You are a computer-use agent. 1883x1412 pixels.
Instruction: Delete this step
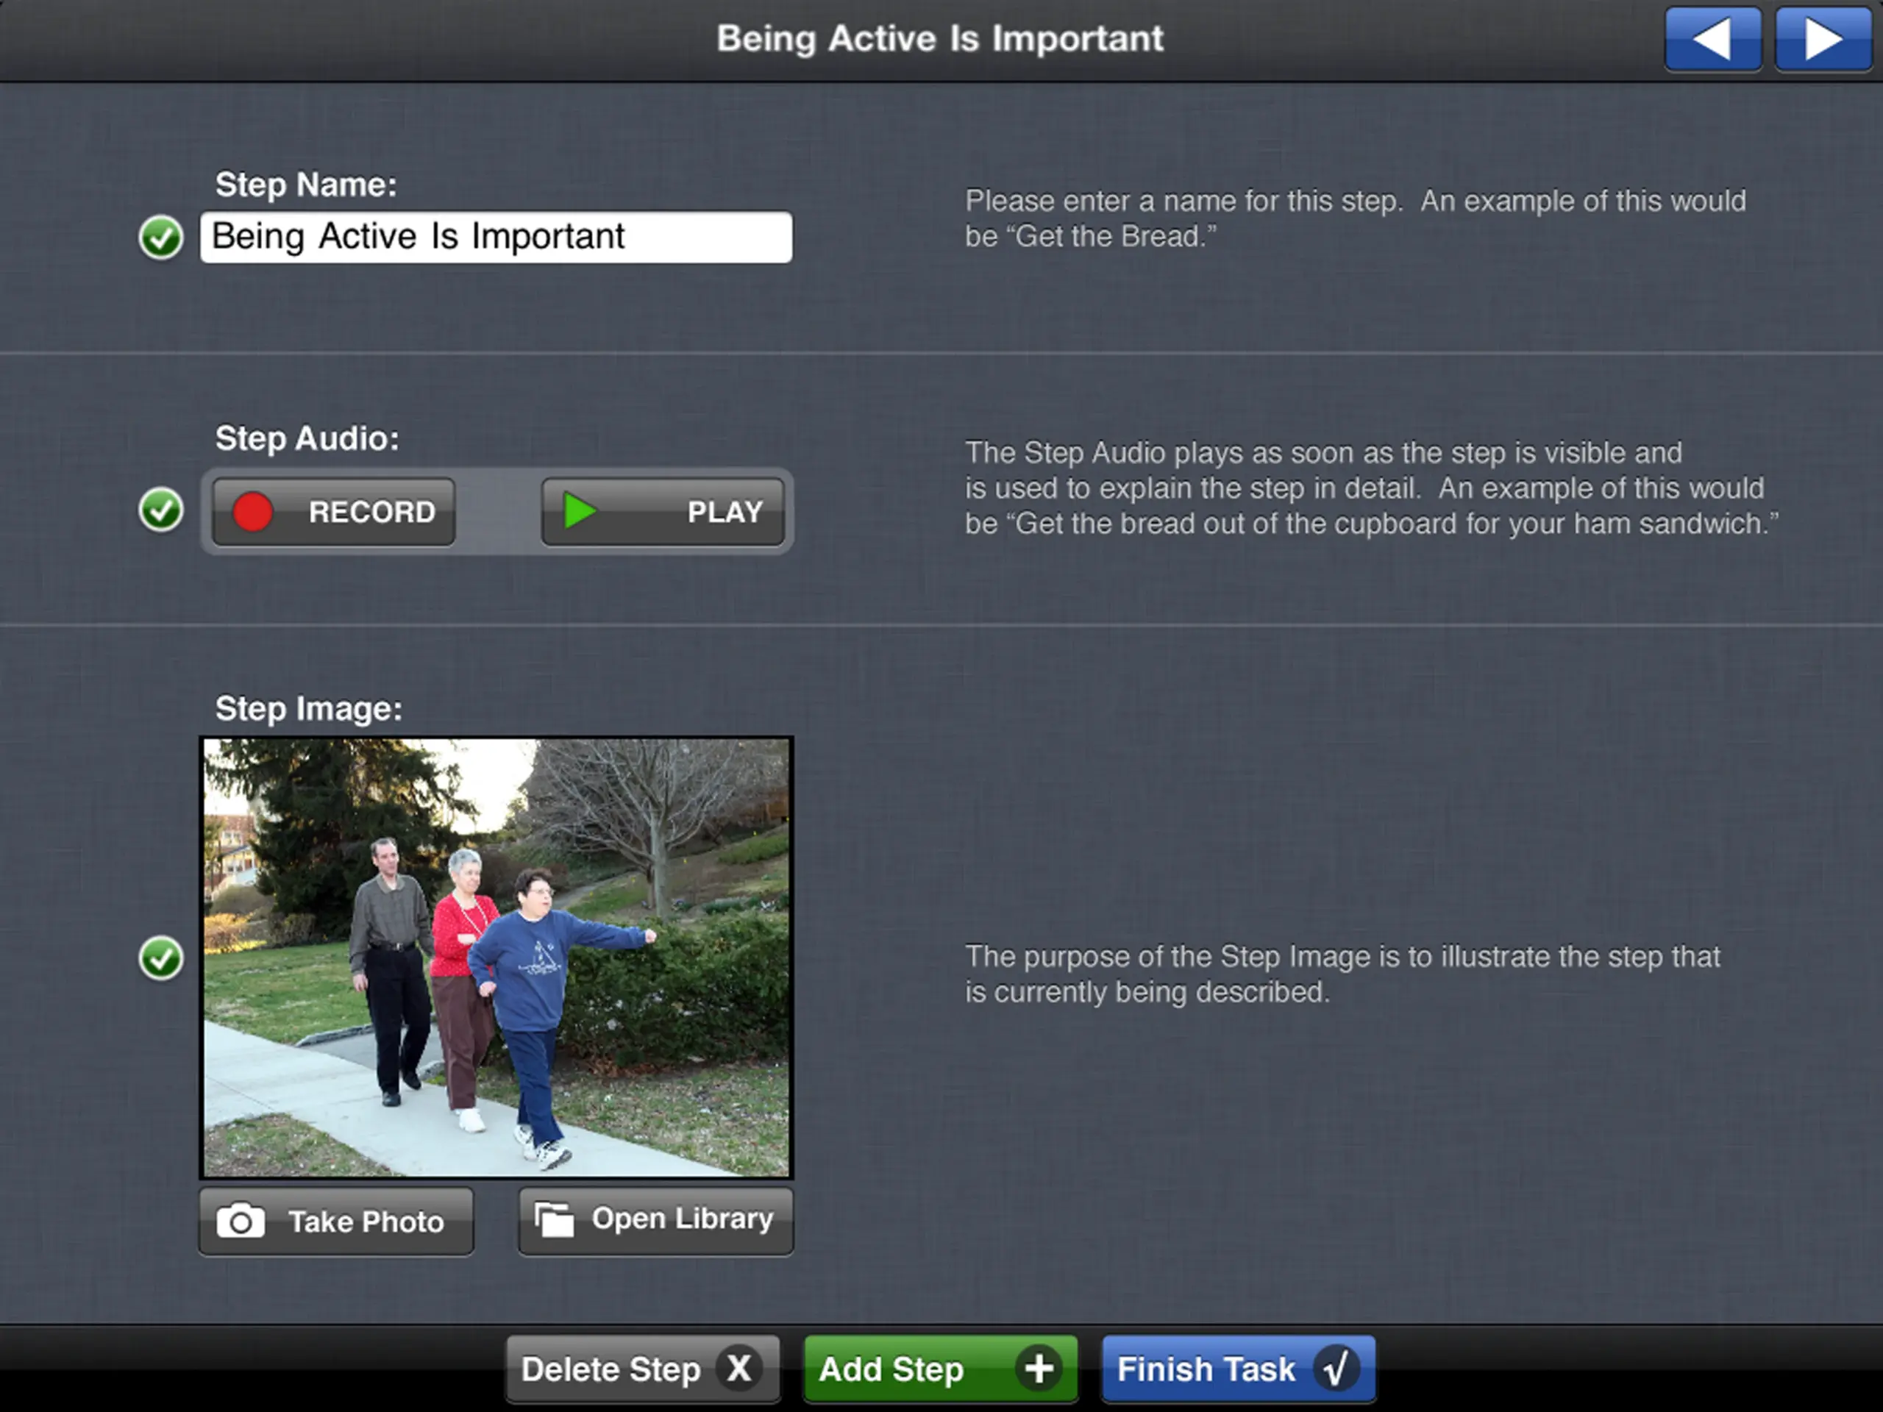pyautogui.click(x=643, y=1369)
